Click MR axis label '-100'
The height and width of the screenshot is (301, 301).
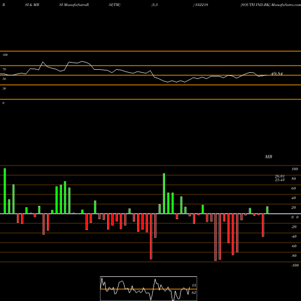pyautogui.click(x=295, y=265)
